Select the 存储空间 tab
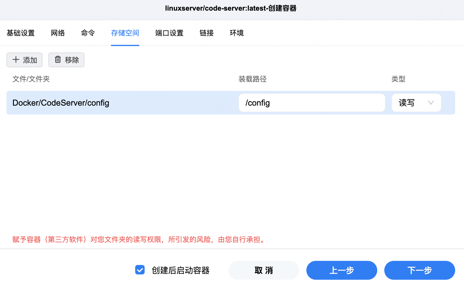This screenshot has height=288, width=464. (125, 33)
